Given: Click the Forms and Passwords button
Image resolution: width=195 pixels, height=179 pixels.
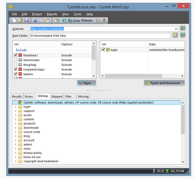Looking at the screenshot, I should click(x=164, y=83).
